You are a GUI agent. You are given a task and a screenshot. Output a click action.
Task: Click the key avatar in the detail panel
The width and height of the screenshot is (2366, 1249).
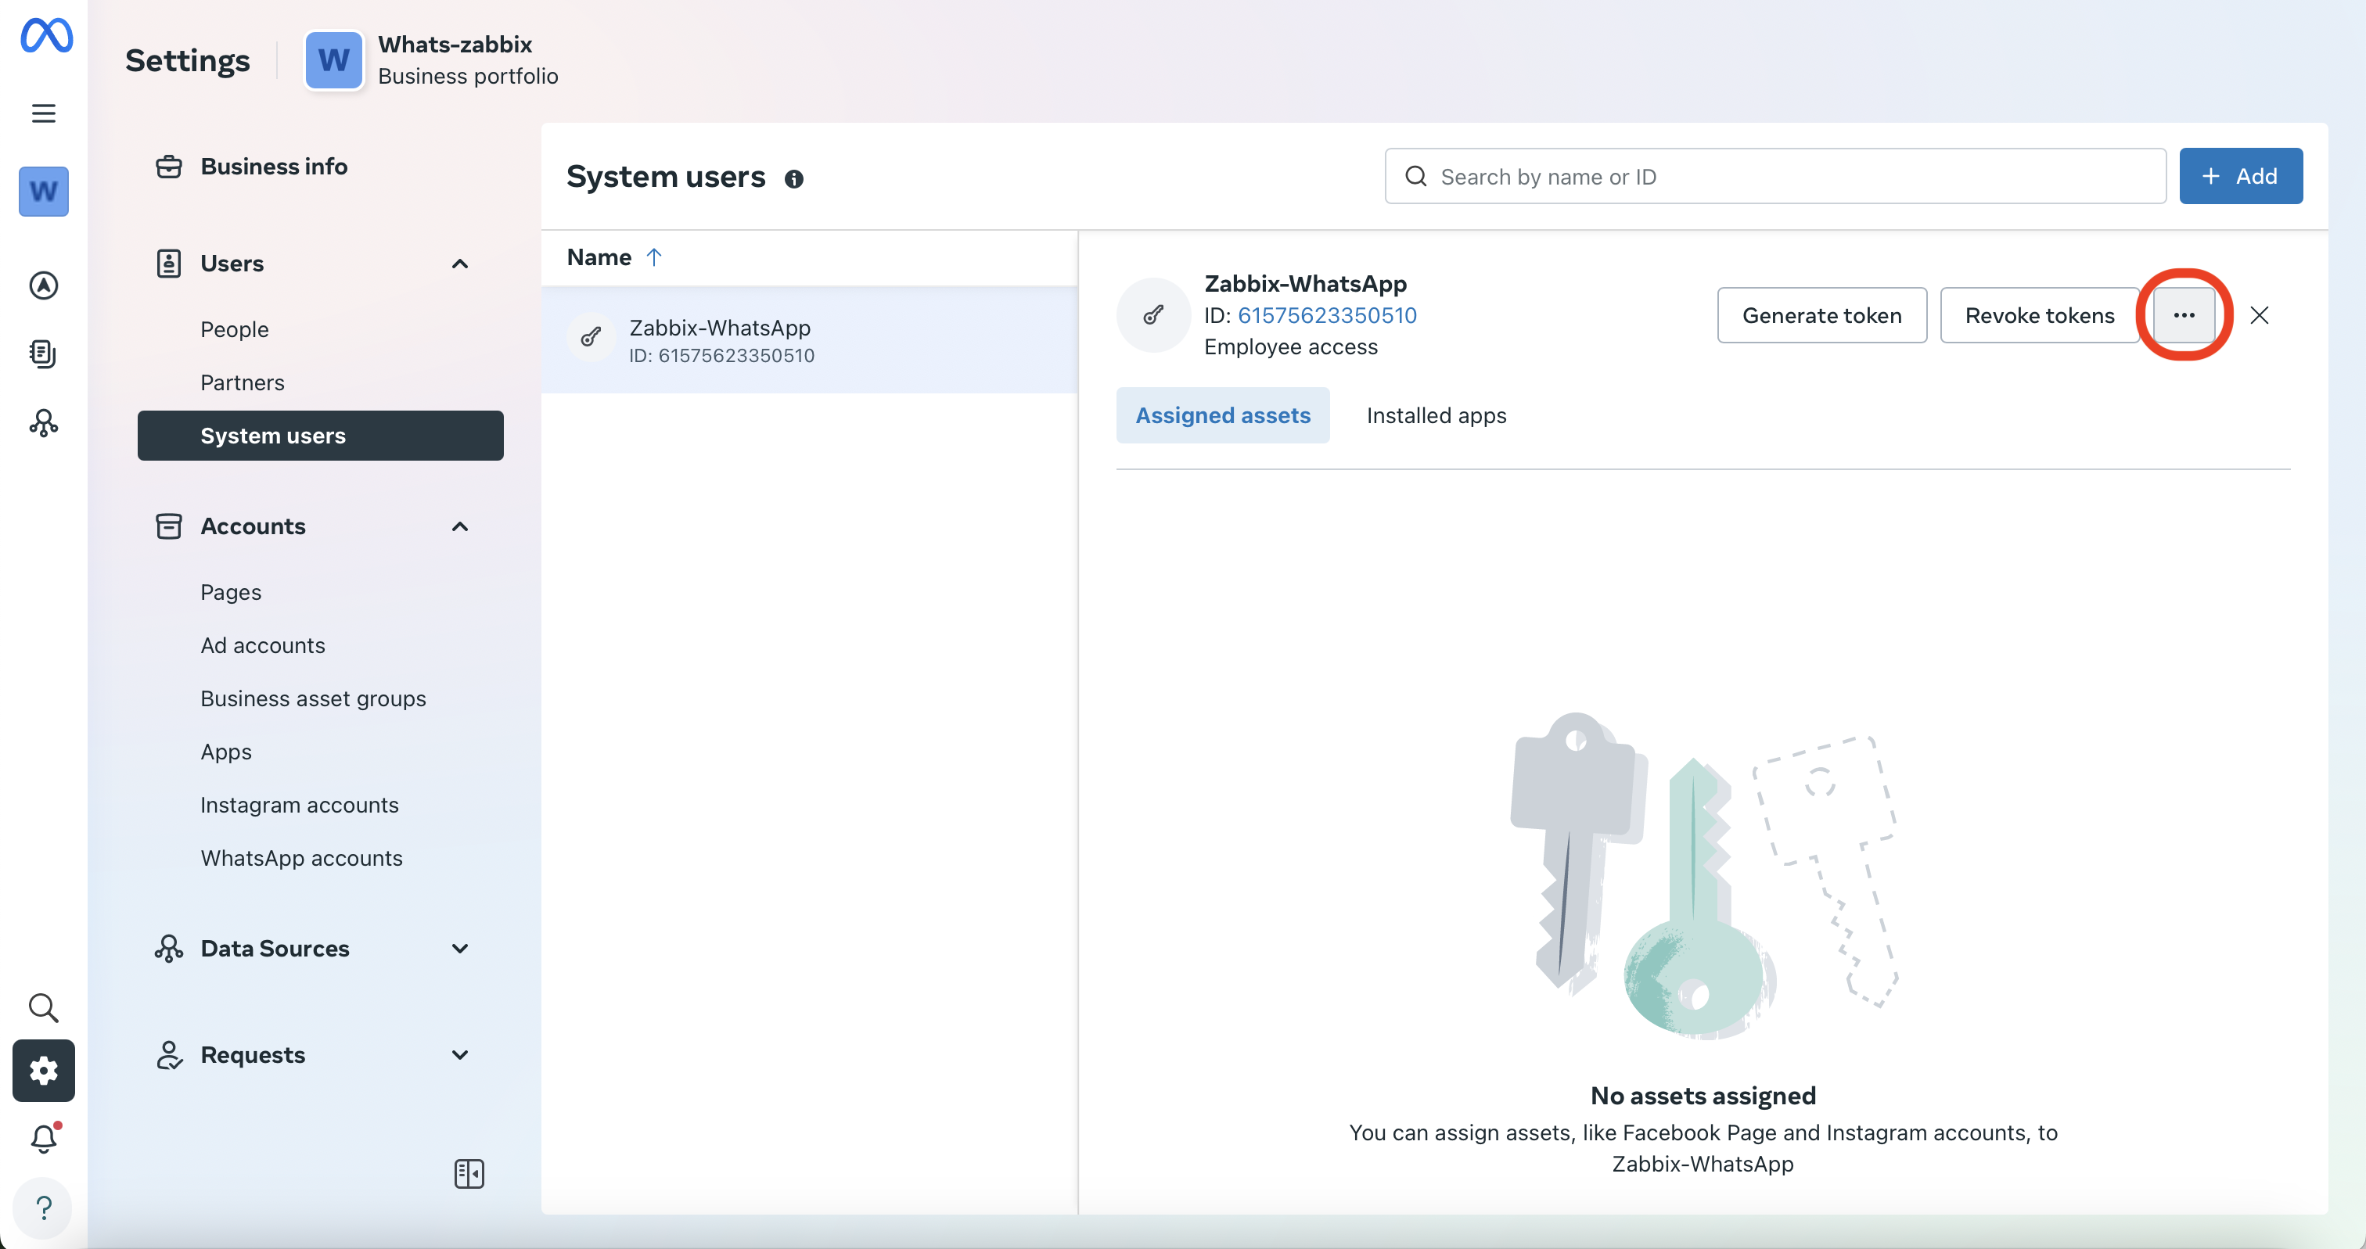point(1153,315)
